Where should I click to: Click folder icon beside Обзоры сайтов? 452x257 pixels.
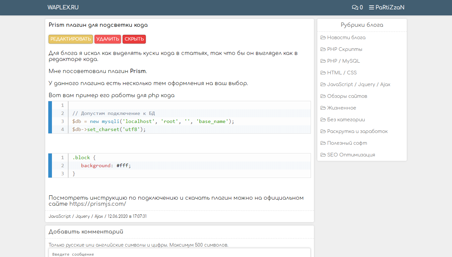click(x=323, y=96)
